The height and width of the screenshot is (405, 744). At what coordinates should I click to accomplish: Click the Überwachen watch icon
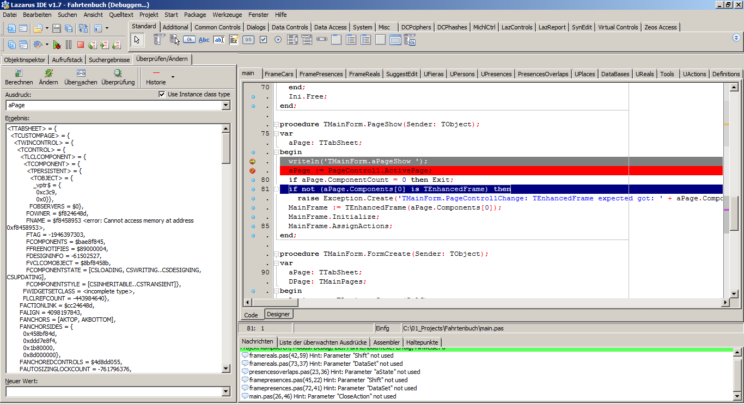tap(81, 73)
